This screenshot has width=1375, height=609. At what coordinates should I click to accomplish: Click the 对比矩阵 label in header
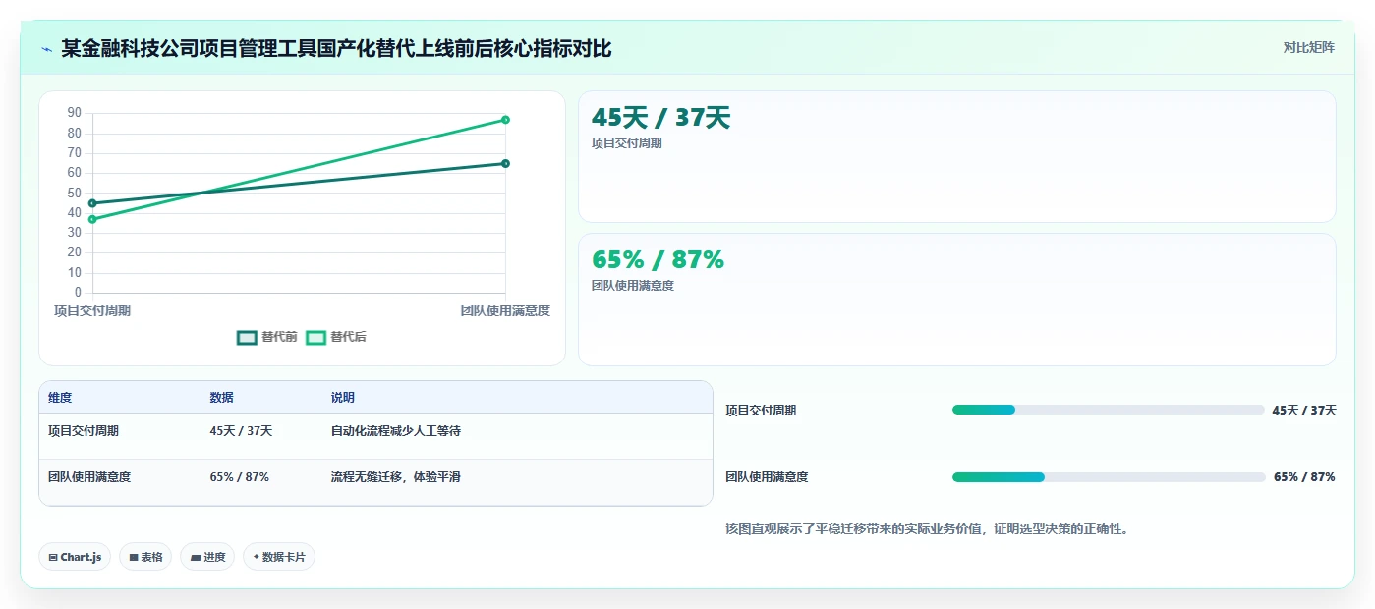pyautogui.click(x=1308, y=47)
